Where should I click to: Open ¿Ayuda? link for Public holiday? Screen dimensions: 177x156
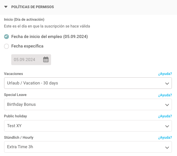[x=165, y=116]
